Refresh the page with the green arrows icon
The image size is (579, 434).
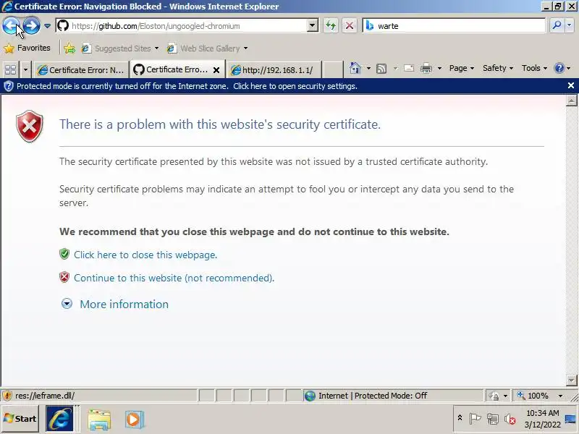pos(331,26)
